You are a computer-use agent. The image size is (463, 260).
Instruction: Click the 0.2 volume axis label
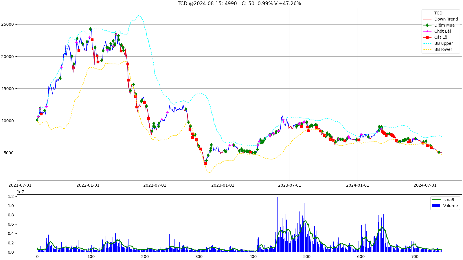(11, 243)
